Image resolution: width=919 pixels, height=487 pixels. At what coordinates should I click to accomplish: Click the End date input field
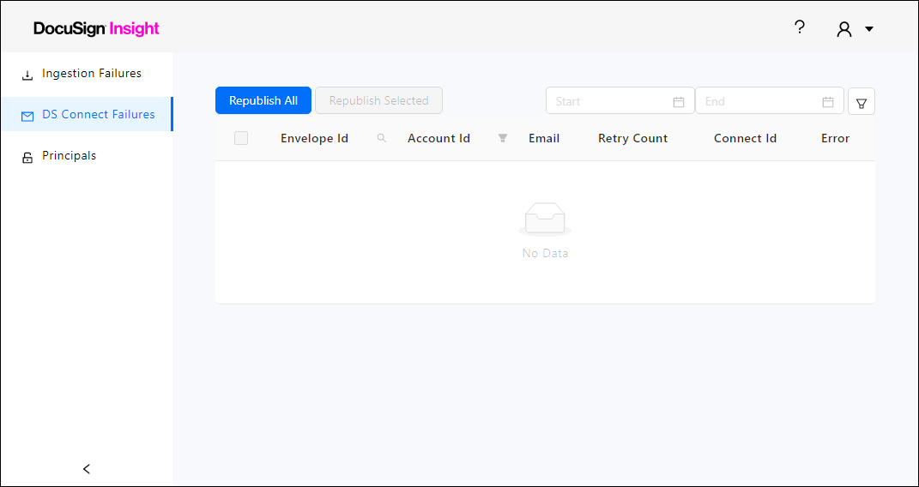(760, 101)
